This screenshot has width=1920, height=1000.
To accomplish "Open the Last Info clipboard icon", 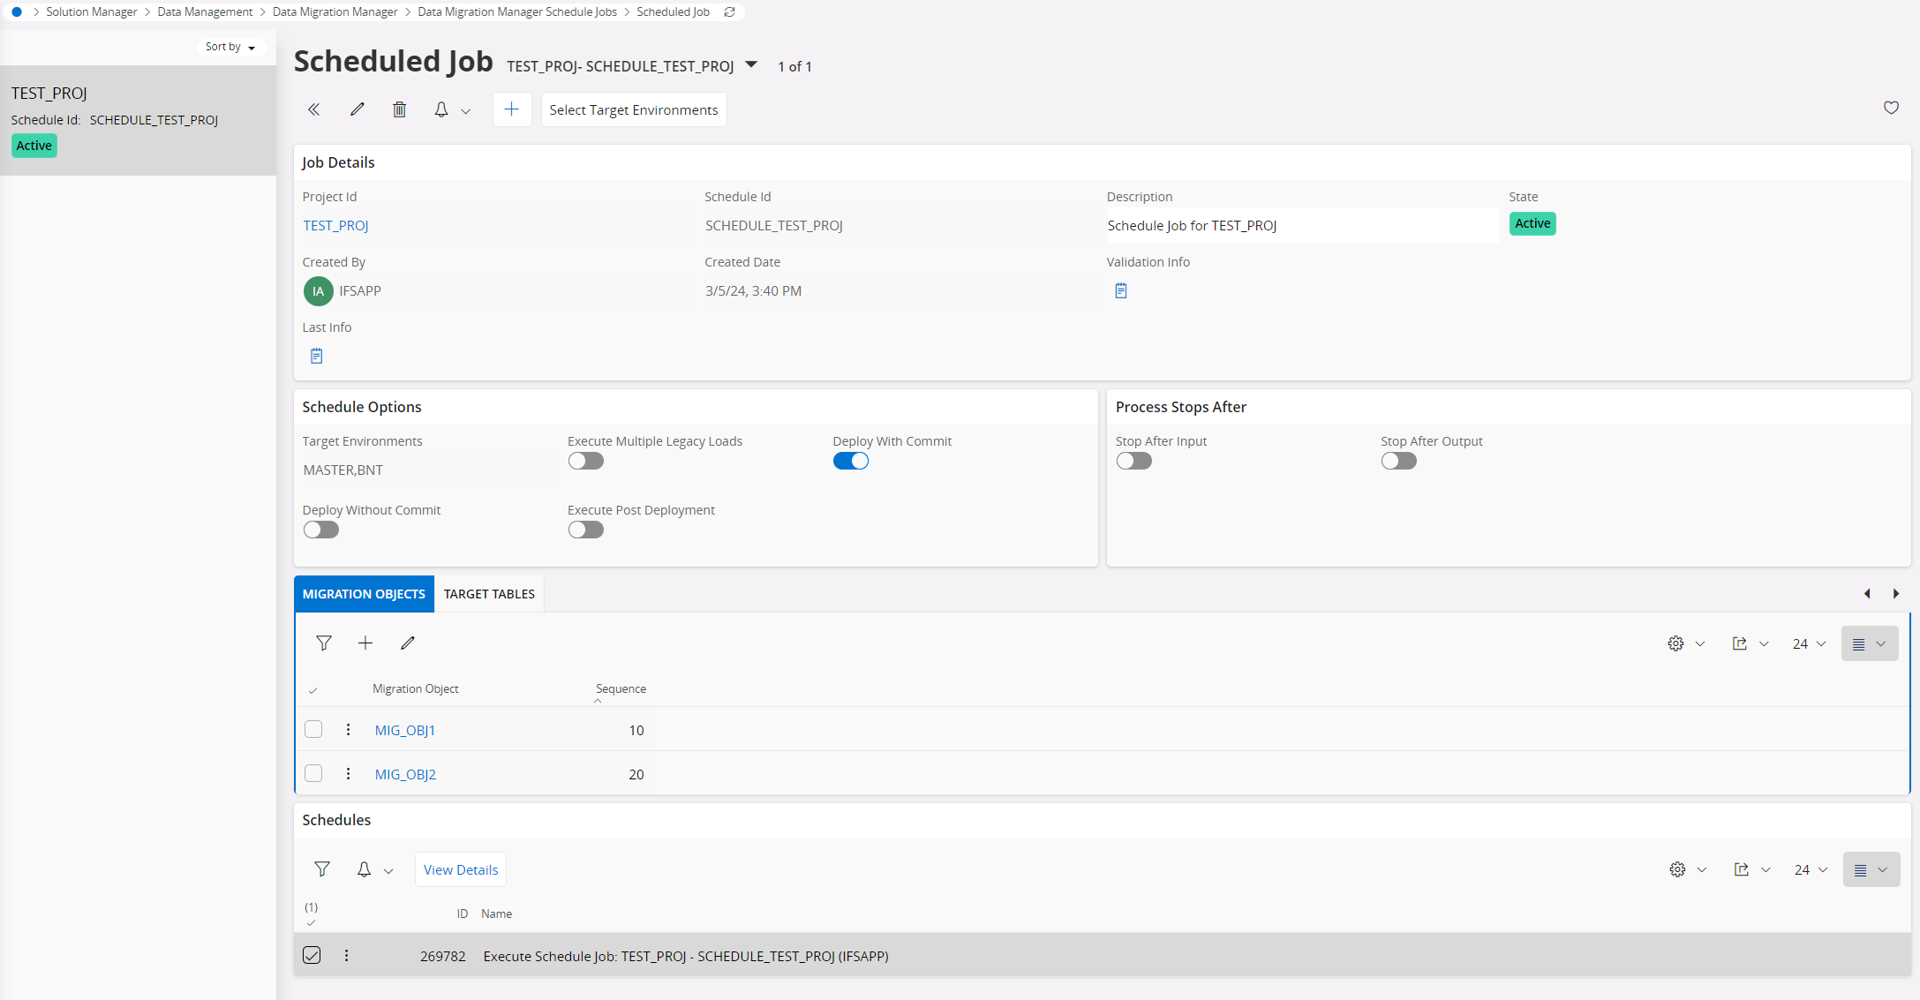I will (316, 356).
